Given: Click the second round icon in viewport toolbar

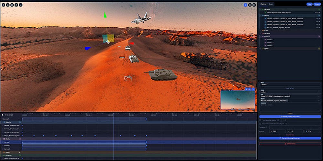Looking at the screenshot, I should click(x=8, y=5).
